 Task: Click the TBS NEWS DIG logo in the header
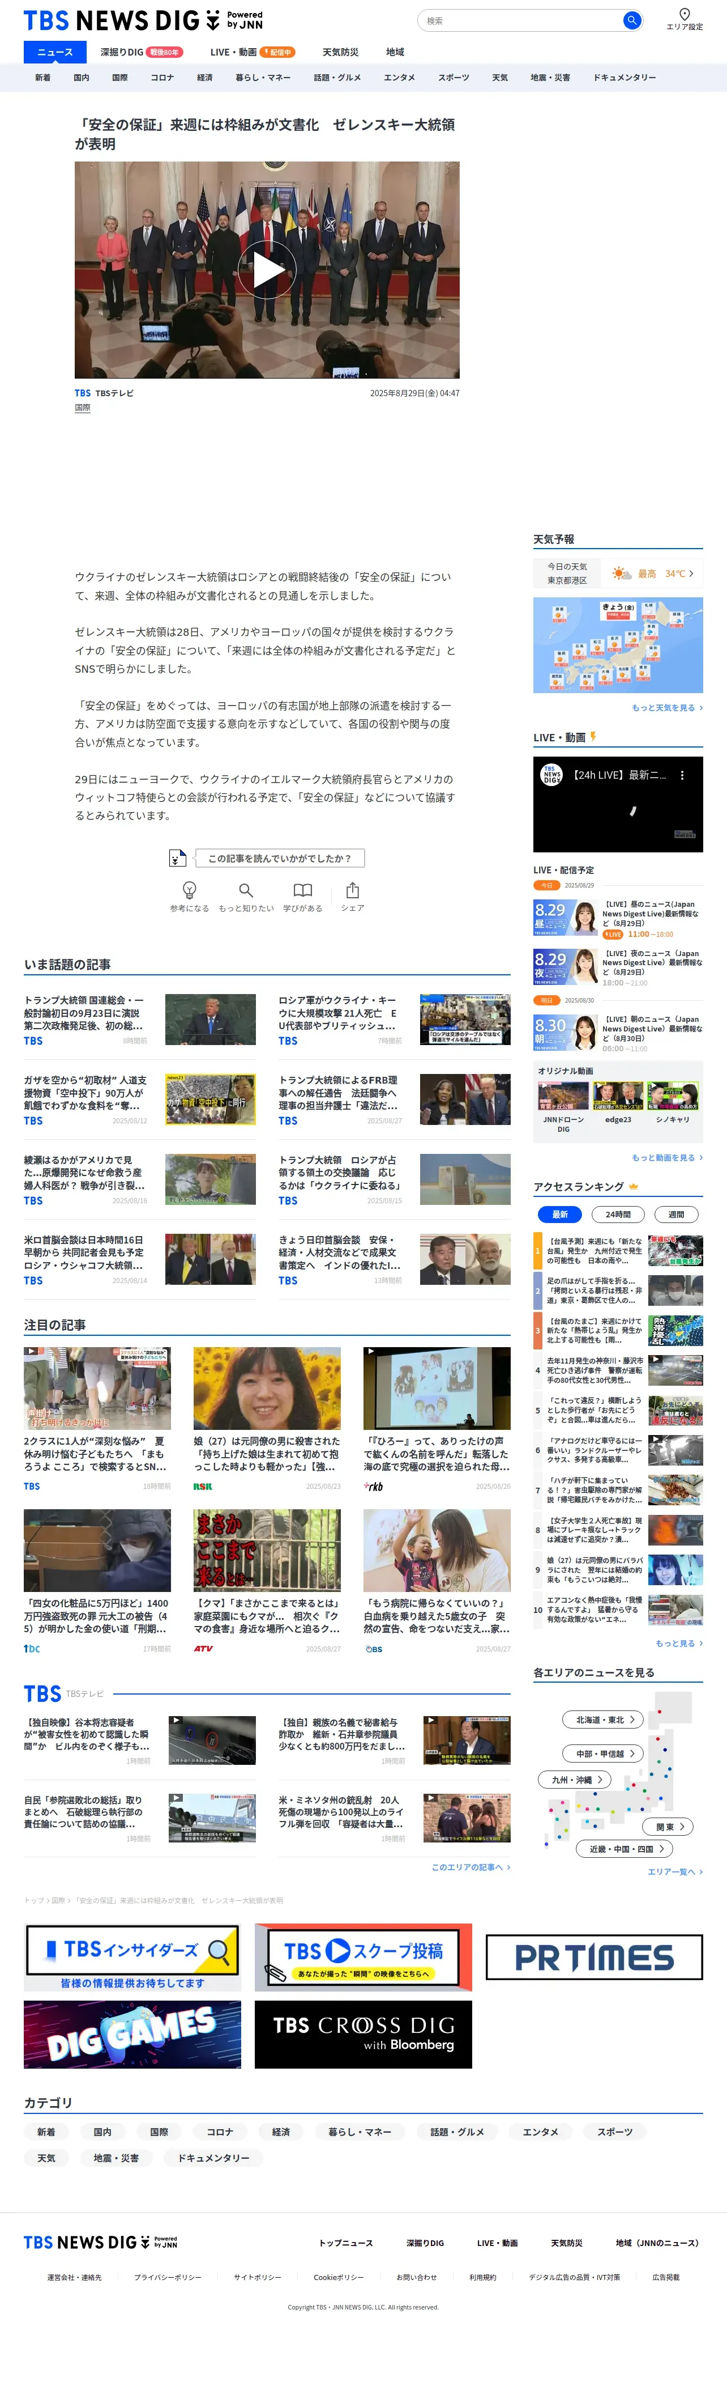pyautogui.click(x=143, y=20)
